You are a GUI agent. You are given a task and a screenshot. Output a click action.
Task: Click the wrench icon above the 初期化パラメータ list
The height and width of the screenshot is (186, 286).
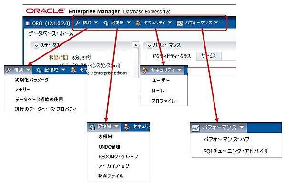point(9,70)
